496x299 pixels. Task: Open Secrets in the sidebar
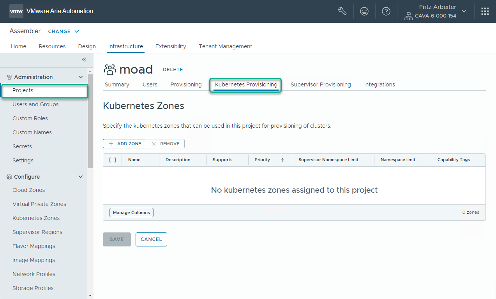tap(22, 146)
